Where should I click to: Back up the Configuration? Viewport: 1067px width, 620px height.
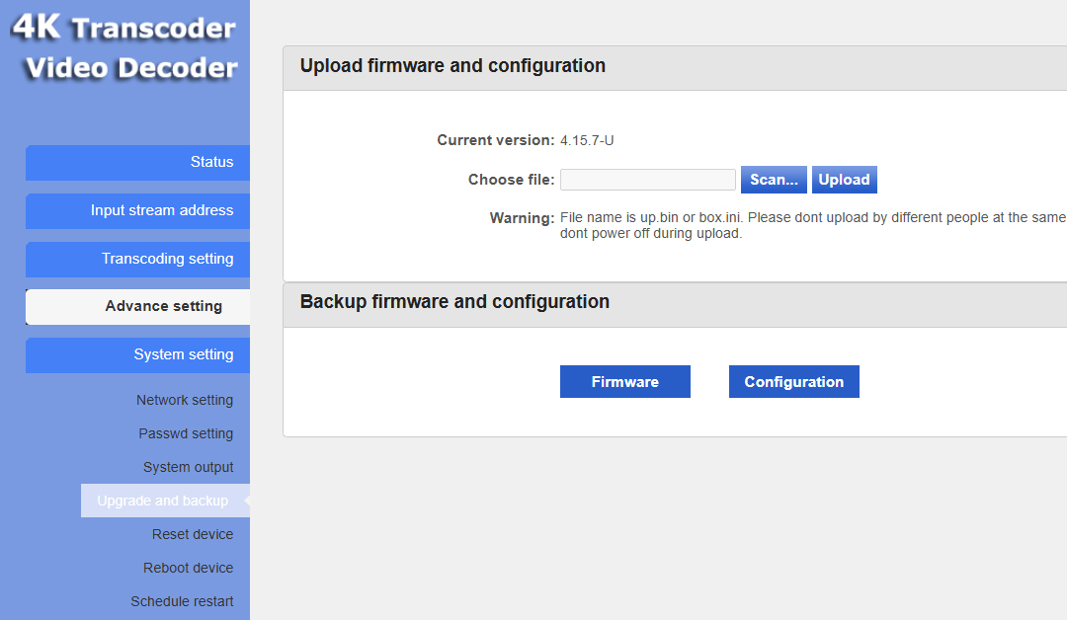point(794,382)
